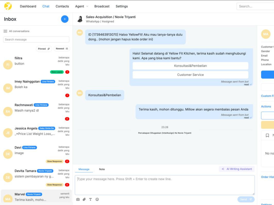
Task: Click Lina Fitriana tag on Rachmawati
Action: 41,105
